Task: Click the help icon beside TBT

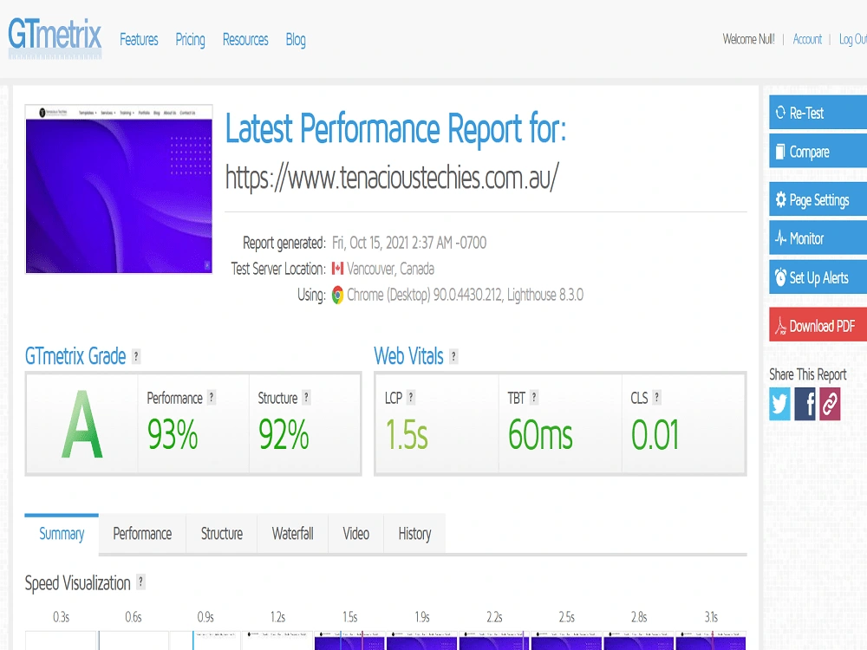Action: (x=533, y=398)
